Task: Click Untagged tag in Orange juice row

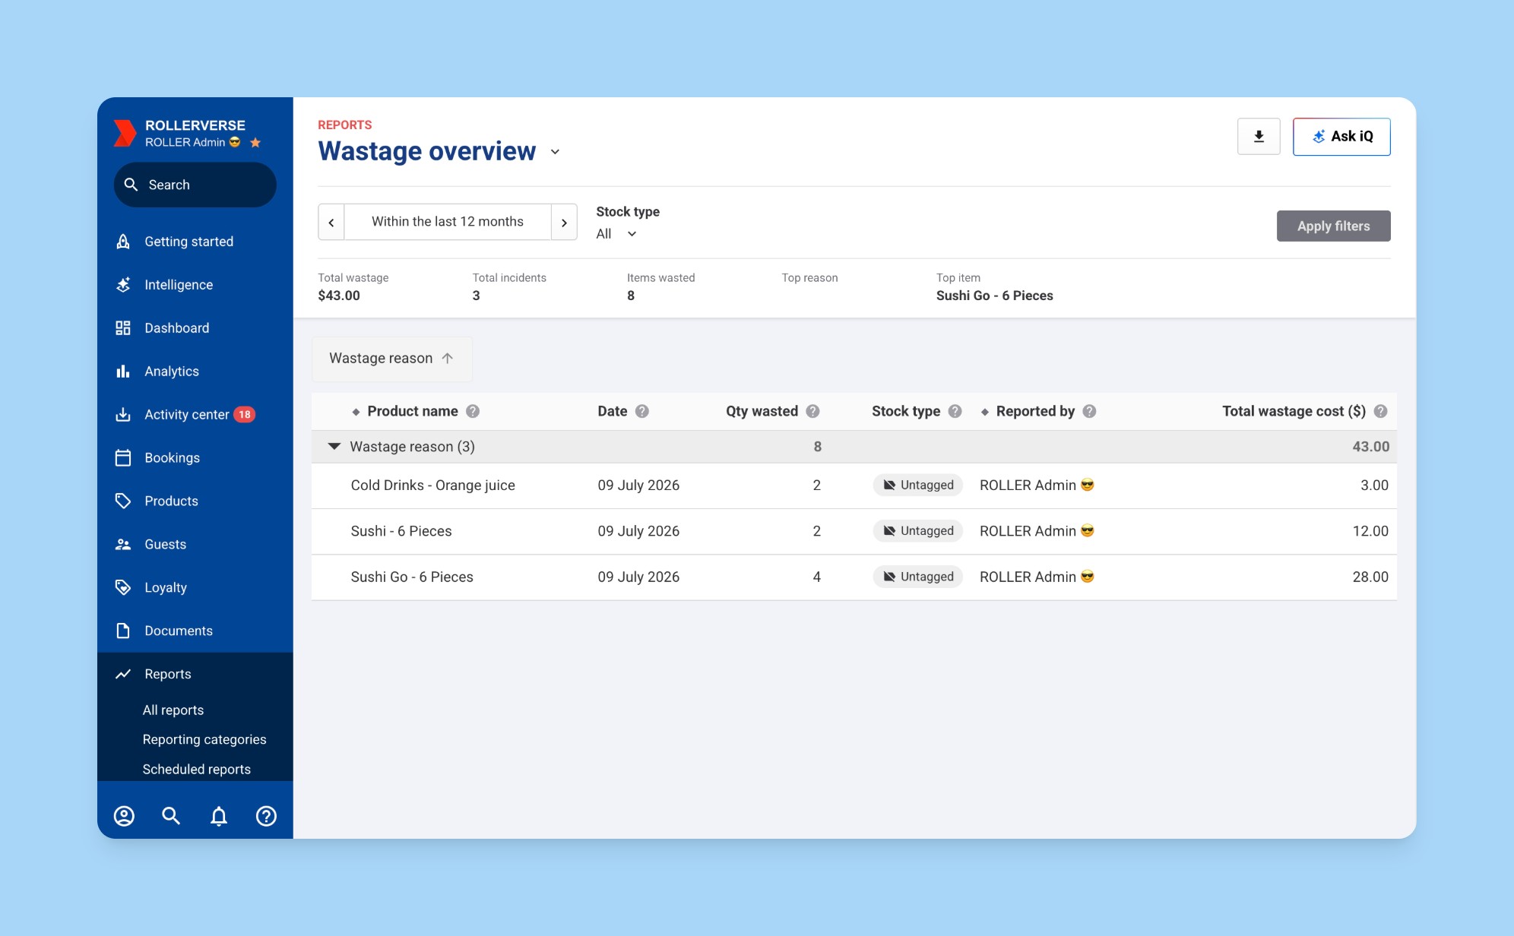Action: pyautogui.click(x=918, y=485)
